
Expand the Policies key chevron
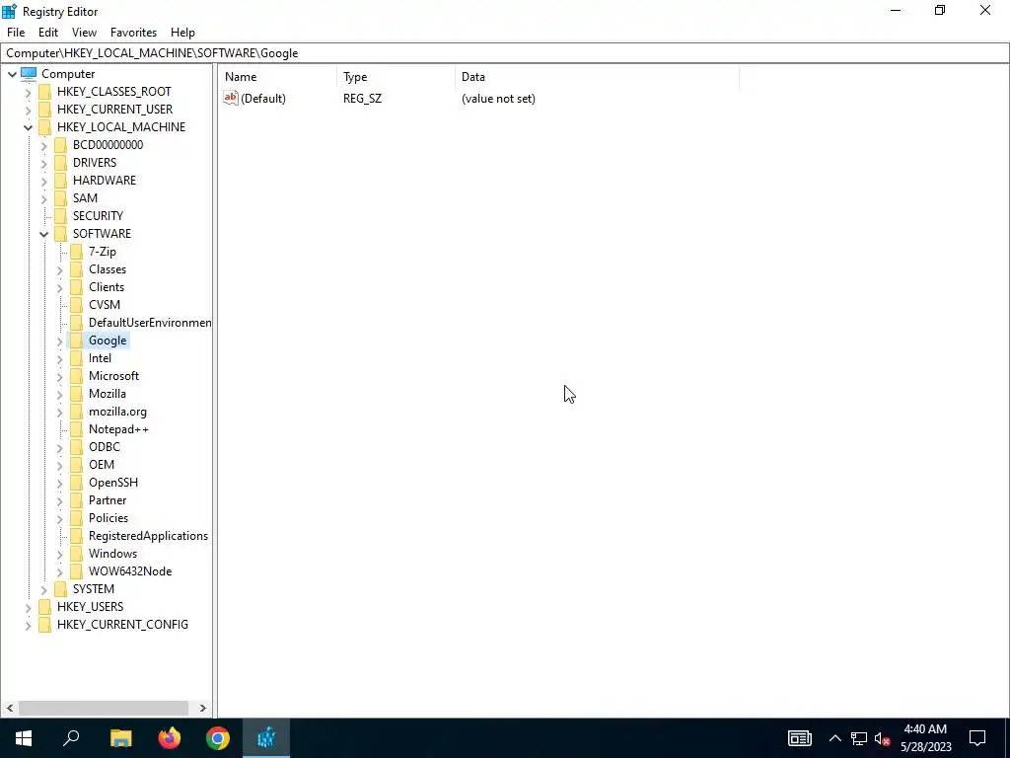[60, 518]
